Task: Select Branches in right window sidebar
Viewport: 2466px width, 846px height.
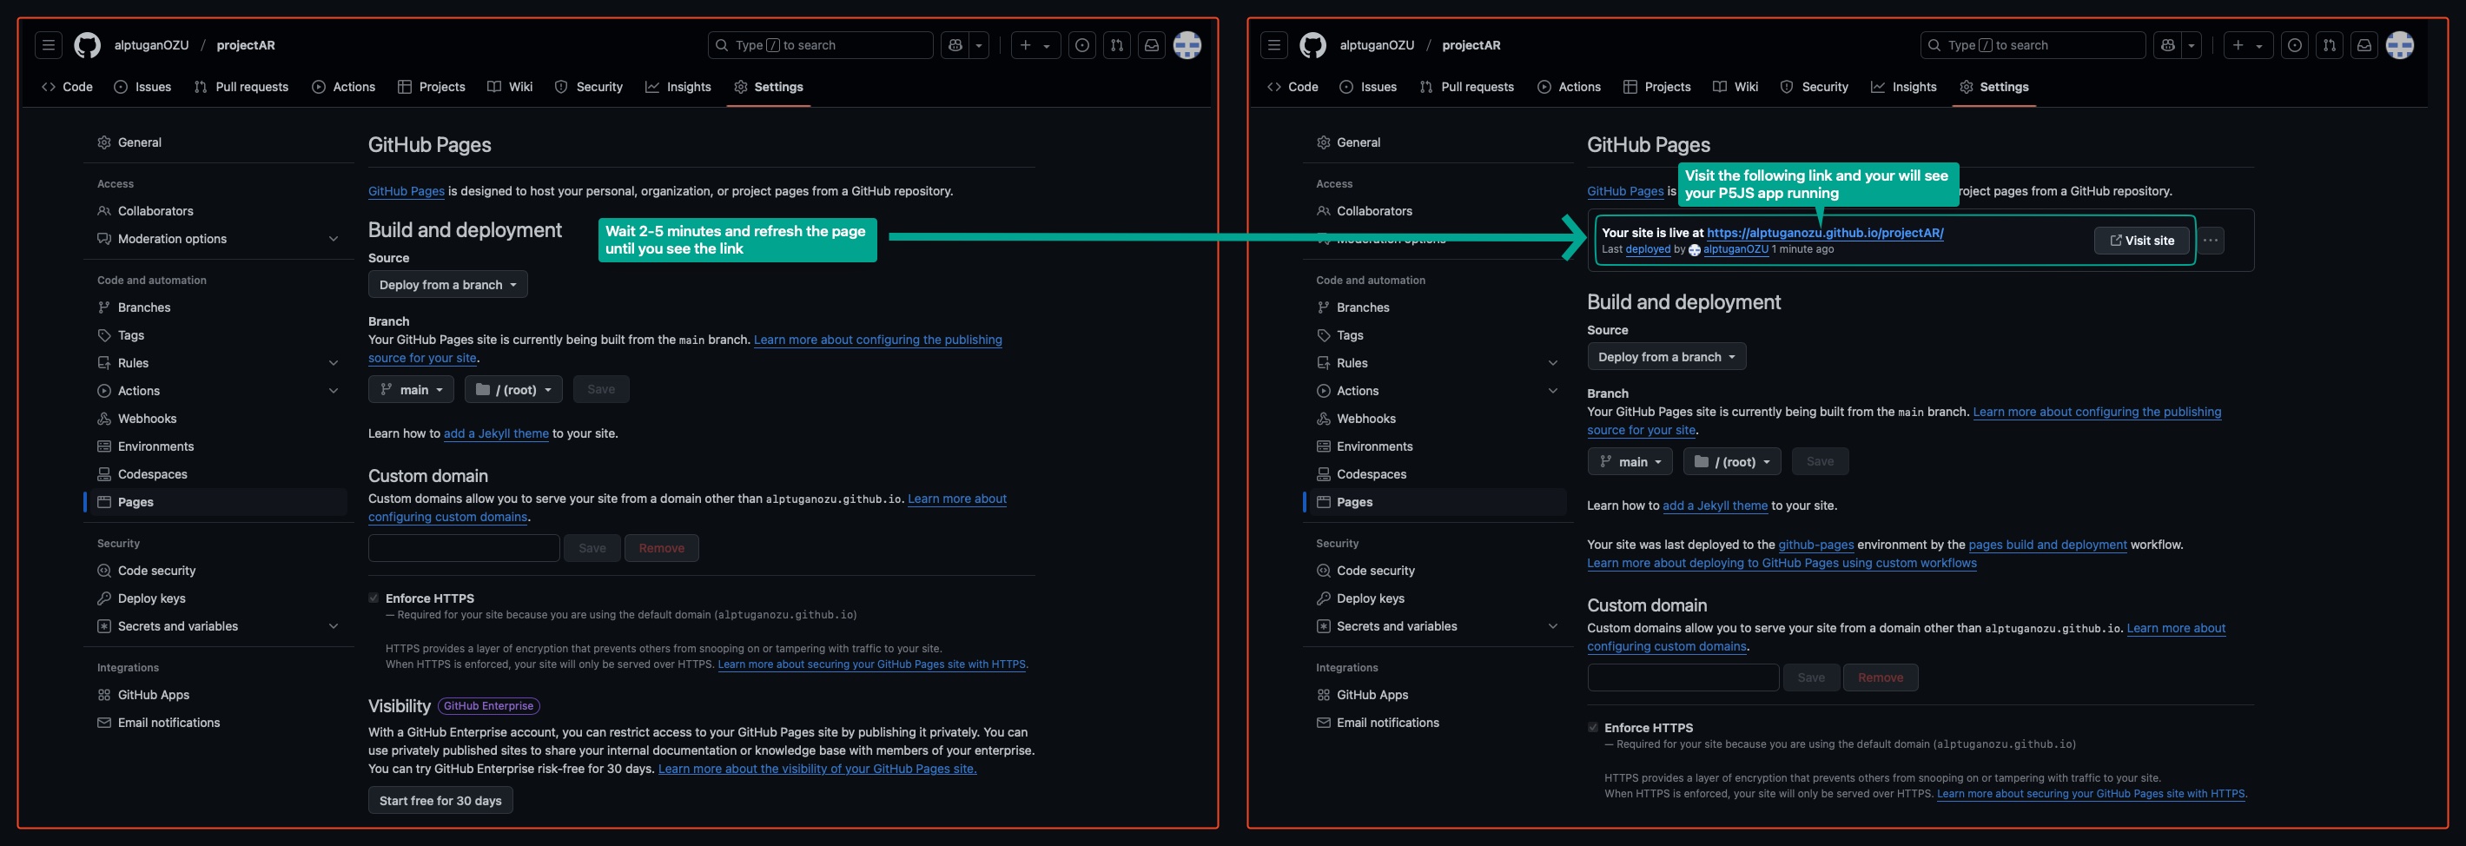Action: click(x=1436, y=307)
